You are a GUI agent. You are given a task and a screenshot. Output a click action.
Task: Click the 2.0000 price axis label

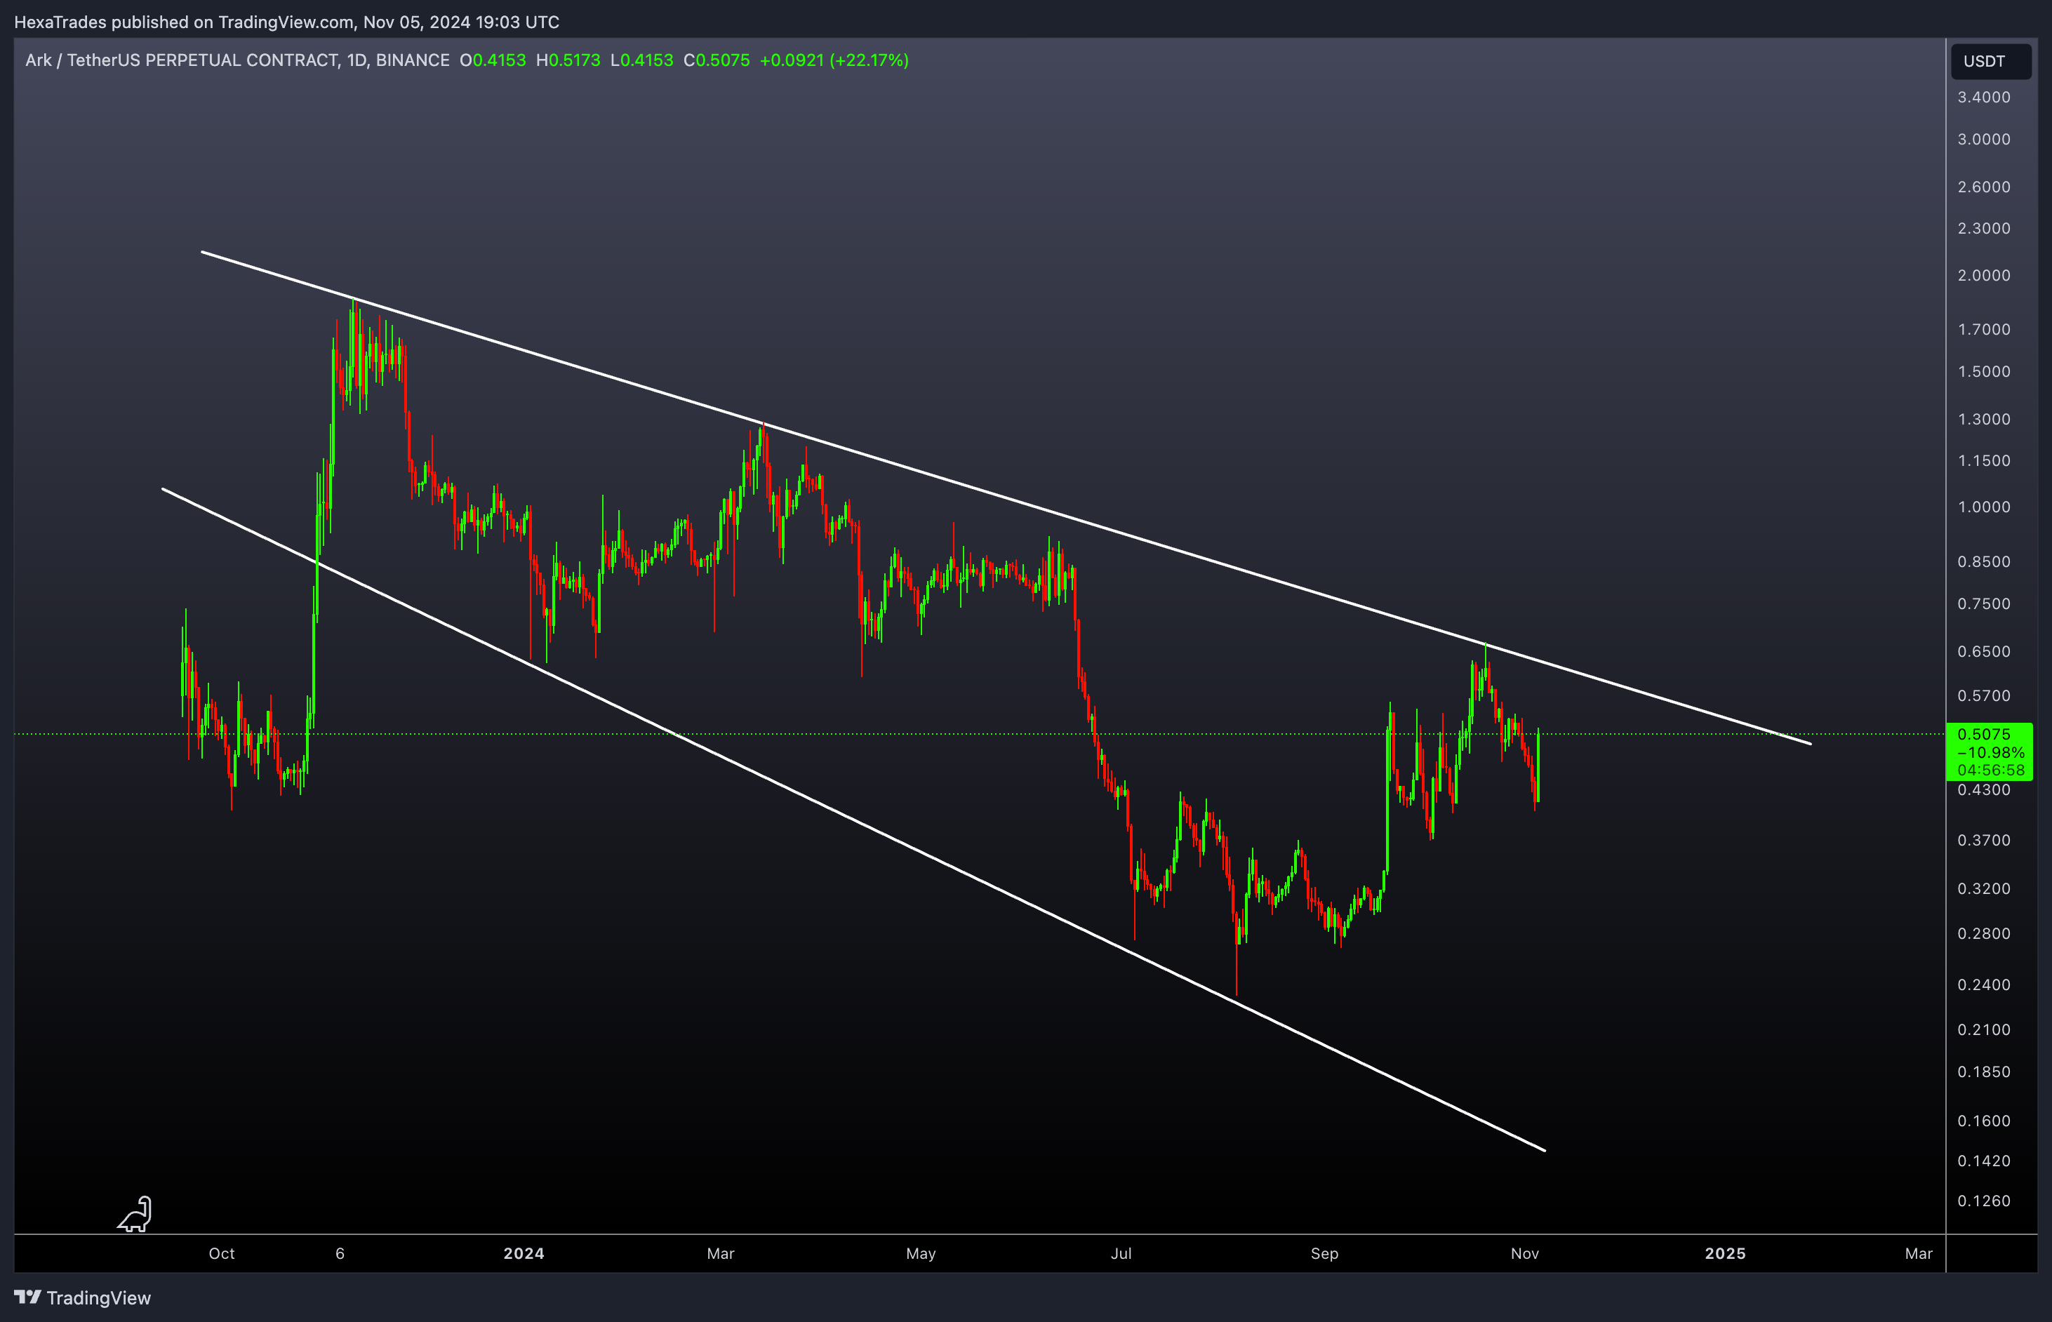(1983, 276)
